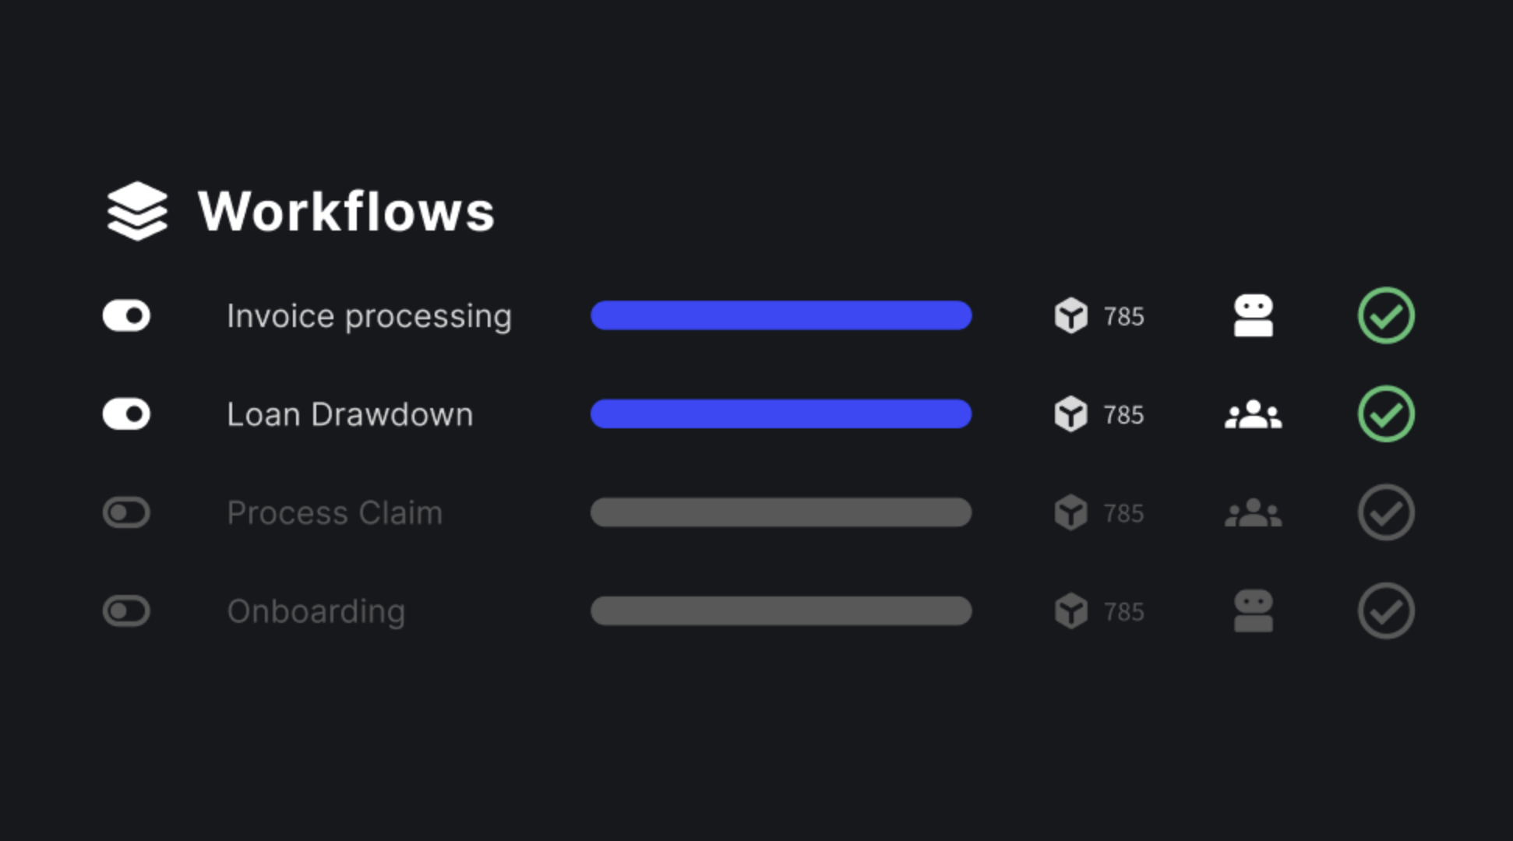Image resolution: width=1513 pixels, height=841 pixels.
Task: Switch on the Onboarding workflow toggle
Action: click(x=126, y=611)
